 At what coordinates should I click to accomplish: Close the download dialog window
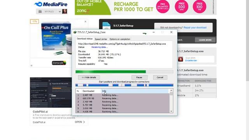pos(171,32)
